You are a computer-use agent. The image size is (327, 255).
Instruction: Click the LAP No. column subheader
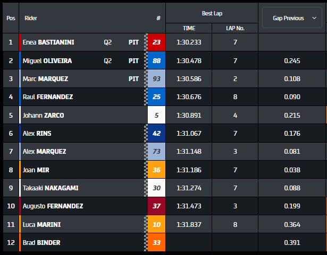pos(235,28)
